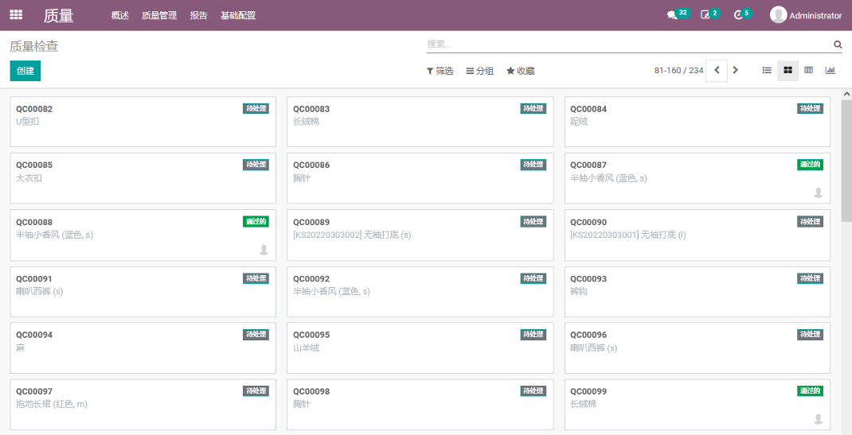Switch to list view
Viewport: 852px width, 435px height.
tap(767, 70)
